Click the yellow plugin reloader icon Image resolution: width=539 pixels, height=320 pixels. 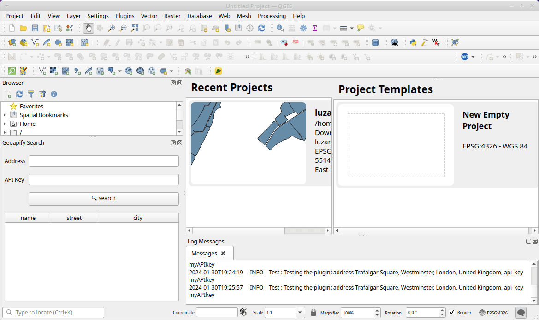[218, 71]
